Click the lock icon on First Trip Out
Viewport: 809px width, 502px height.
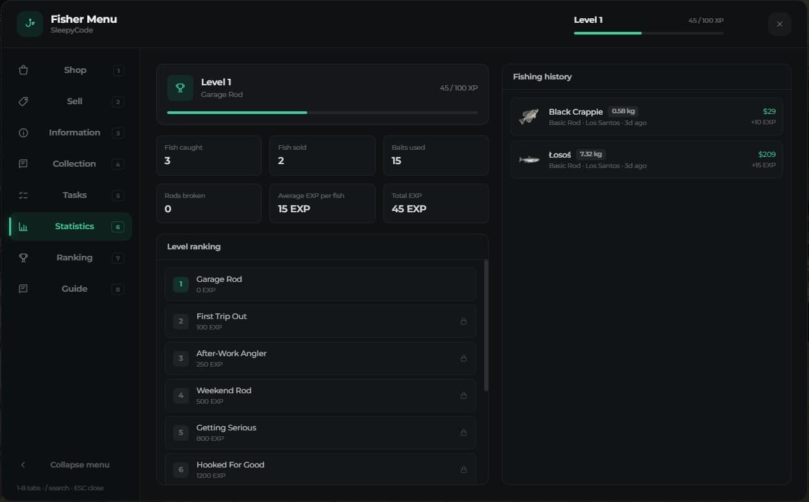coord(463,321)
